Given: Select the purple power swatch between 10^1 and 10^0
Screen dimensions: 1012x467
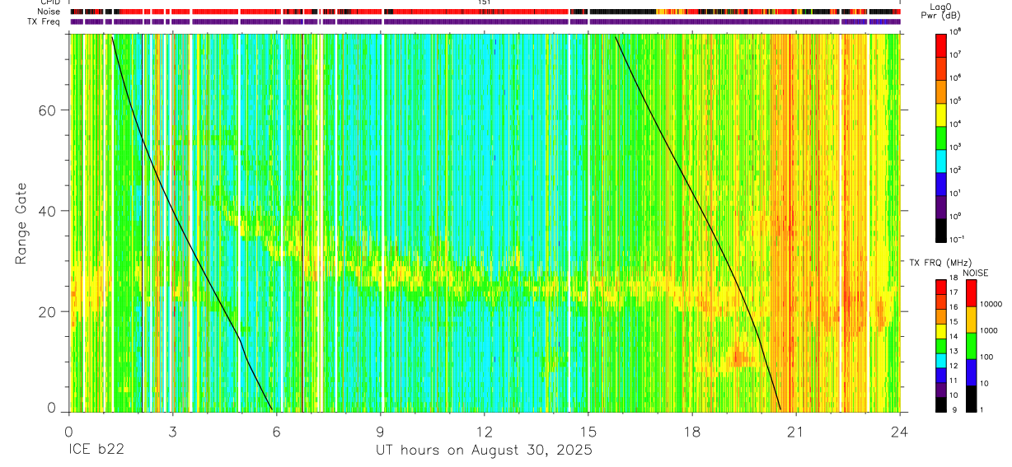Looking at the screenshot, I should [x=941, y=206].
